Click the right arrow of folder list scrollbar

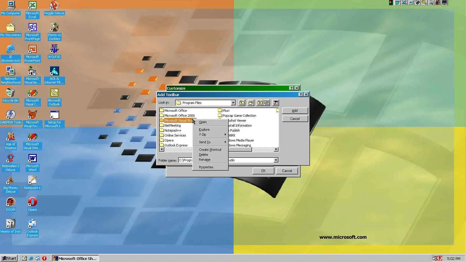point(276,149)
